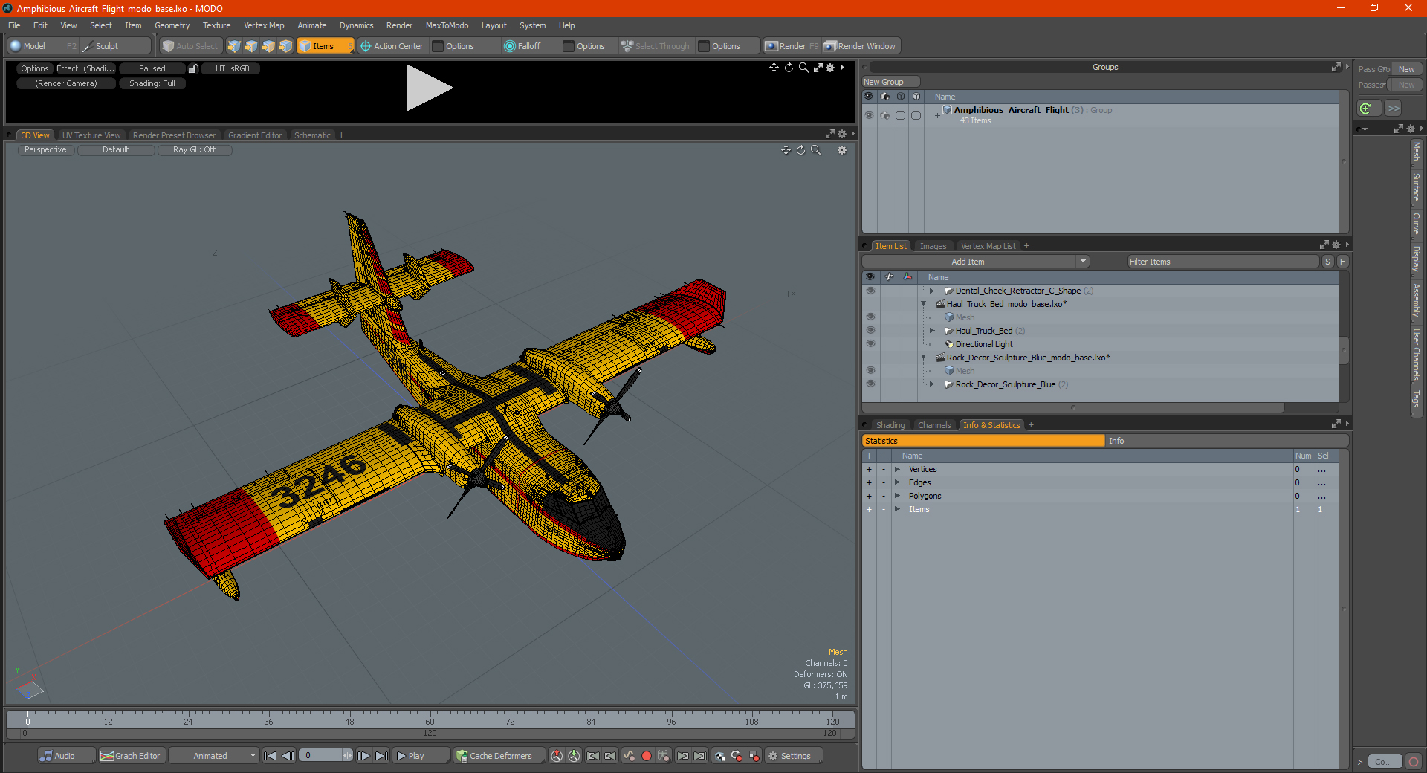This screenshot has height=773, width=1427.
Task: Toggle Options checkbox after Action Center
Action: (438, 46)
